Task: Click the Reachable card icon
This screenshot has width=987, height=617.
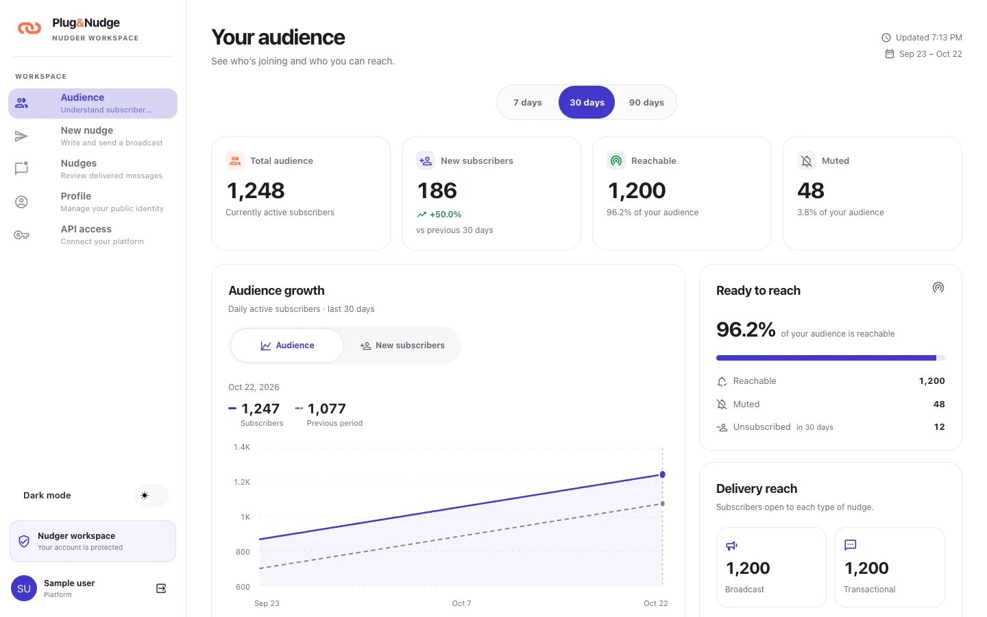Action: tap(616, 160)
